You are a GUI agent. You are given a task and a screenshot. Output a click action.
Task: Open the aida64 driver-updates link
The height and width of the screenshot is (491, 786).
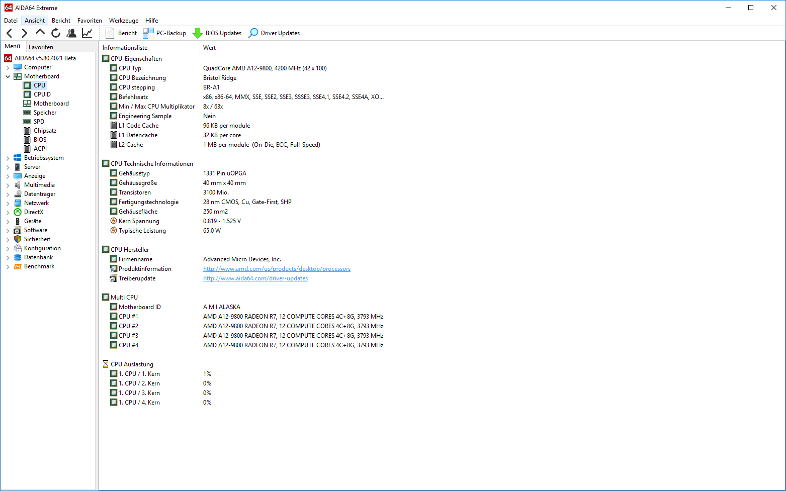pyautogui.click(x=255, y=278)
